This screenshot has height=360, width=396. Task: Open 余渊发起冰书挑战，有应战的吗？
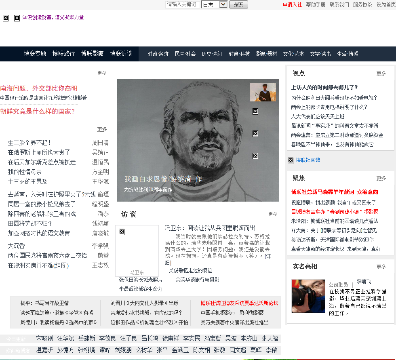click(x=146, y=313)
